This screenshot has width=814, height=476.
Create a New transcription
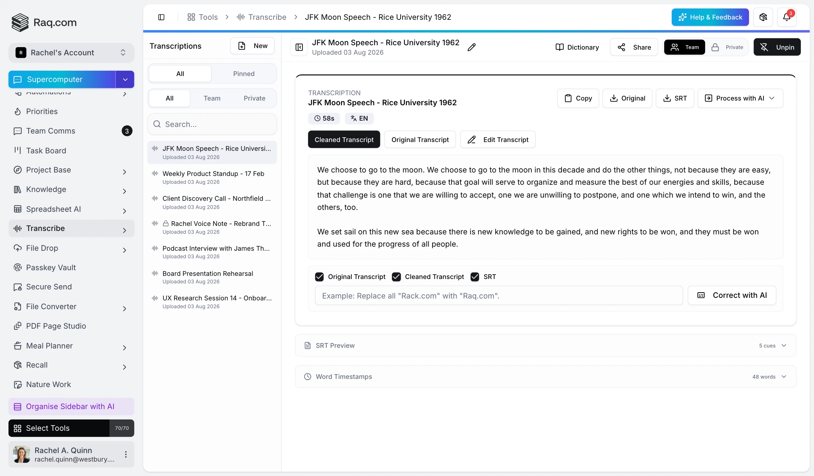(252, 46)
